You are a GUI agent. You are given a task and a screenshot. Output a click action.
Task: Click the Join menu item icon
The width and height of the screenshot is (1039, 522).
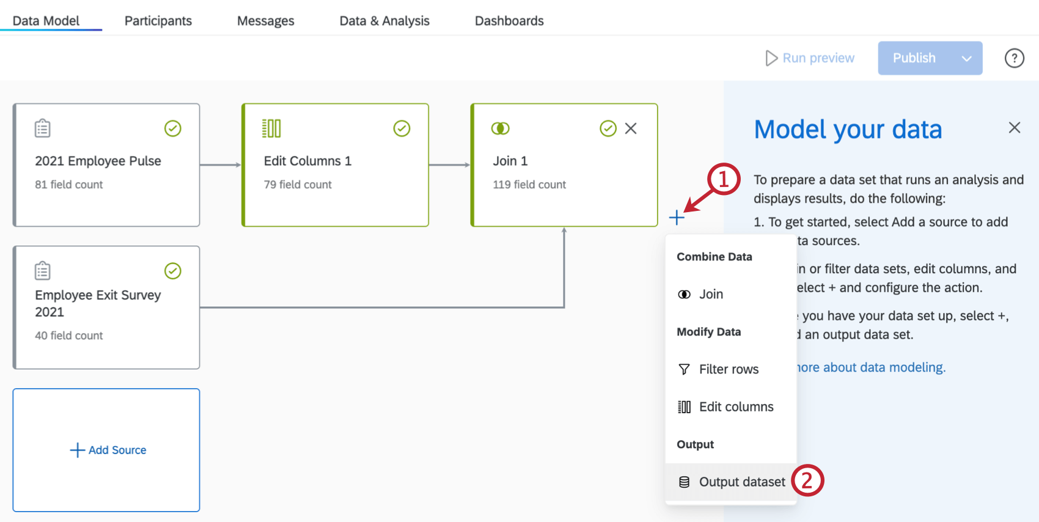(685, 295)
